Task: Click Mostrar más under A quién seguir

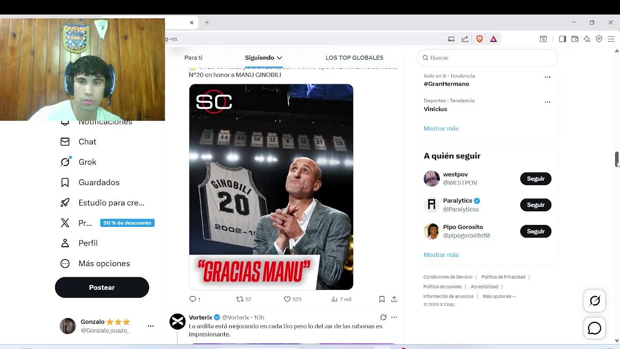Action: coord(441,255)
